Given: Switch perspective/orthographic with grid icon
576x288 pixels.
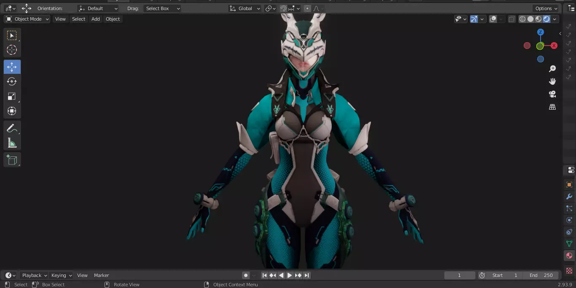Looking at the screenshot, I should tap(552, 107).
